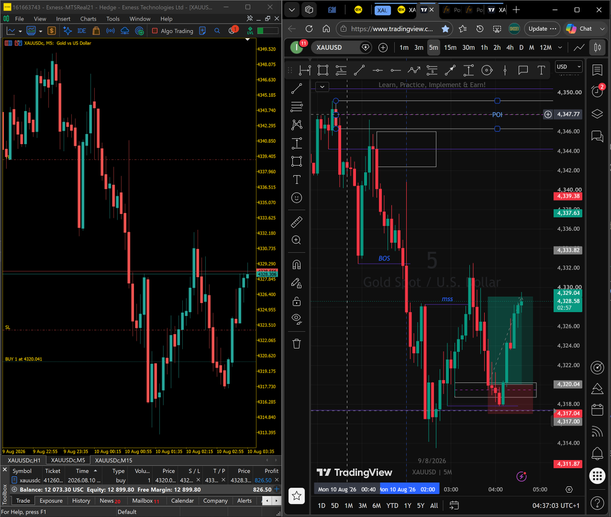Click the zoom in magnifier tool
The height and width of the screenshot is (517, 611).
(297, 240)
